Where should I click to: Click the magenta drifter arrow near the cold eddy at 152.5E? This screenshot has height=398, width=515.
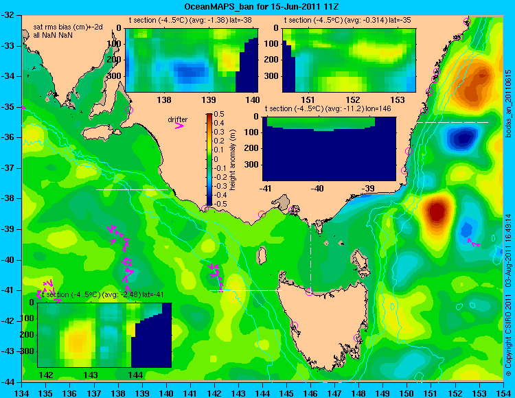[x=473, y=242]
